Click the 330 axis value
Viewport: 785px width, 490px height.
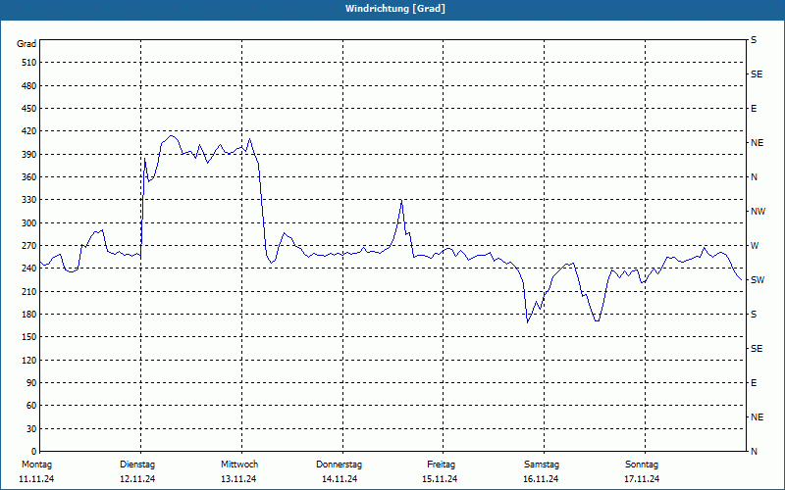pyautogui.click(x=29, y=200)
